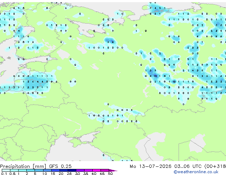Select the legend swatch between 5 and 10
Image resolution: width=226 pixels, height=175 pixels.
click(39, 170)
